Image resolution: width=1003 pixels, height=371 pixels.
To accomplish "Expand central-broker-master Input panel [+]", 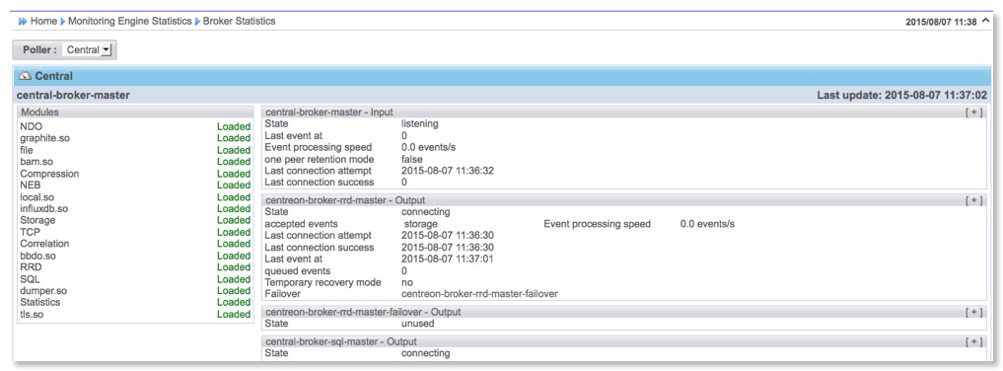I will [x=973, y=111].
